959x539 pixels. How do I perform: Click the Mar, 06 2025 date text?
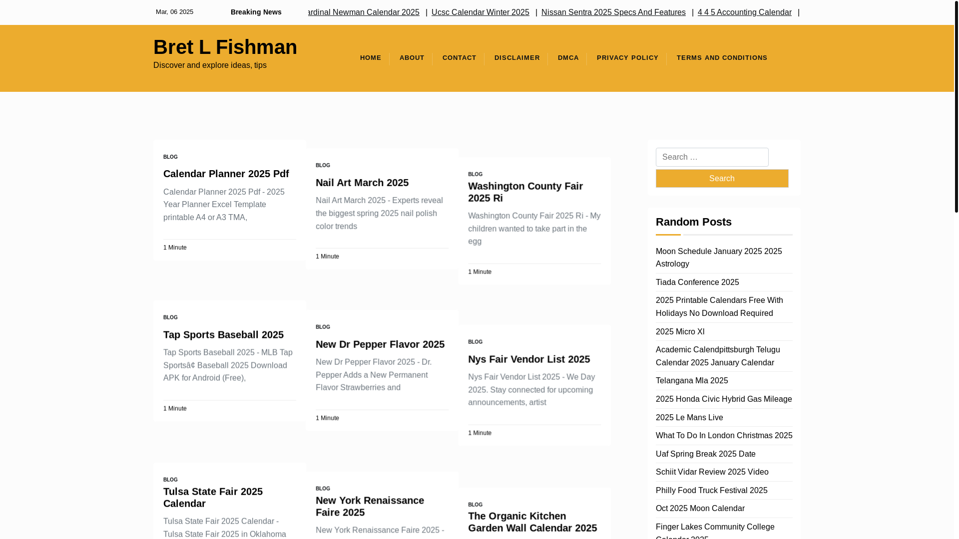click(x=174, y=12)
